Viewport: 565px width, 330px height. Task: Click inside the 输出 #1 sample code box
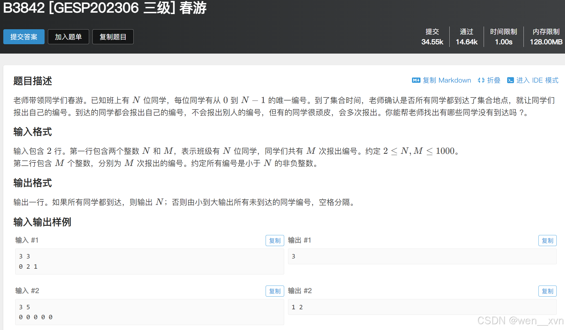(x=422, y=256)
